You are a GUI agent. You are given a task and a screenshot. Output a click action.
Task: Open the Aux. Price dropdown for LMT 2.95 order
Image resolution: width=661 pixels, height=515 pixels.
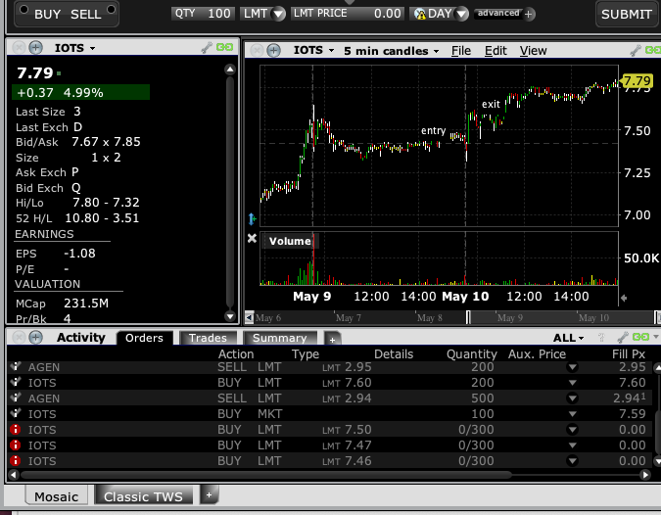(x=572, y=367)
